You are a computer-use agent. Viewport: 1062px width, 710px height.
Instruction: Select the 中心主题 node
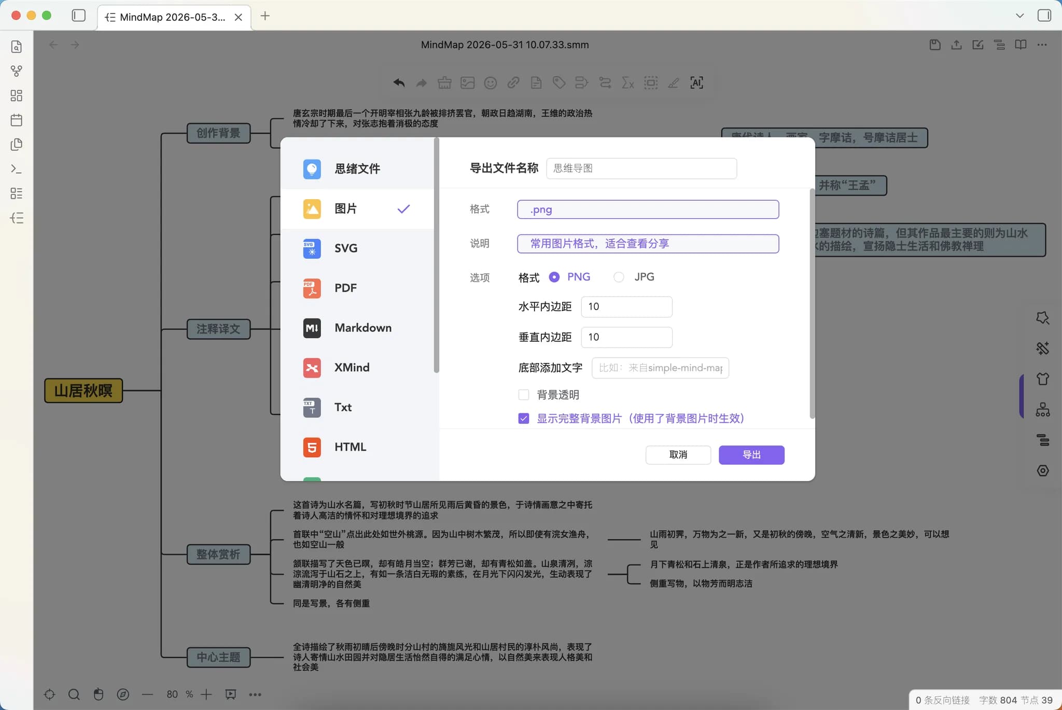tap(218, 657)
